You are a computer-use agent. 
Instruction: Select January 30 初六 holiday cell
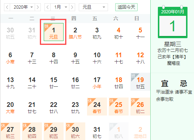point(75,131)
